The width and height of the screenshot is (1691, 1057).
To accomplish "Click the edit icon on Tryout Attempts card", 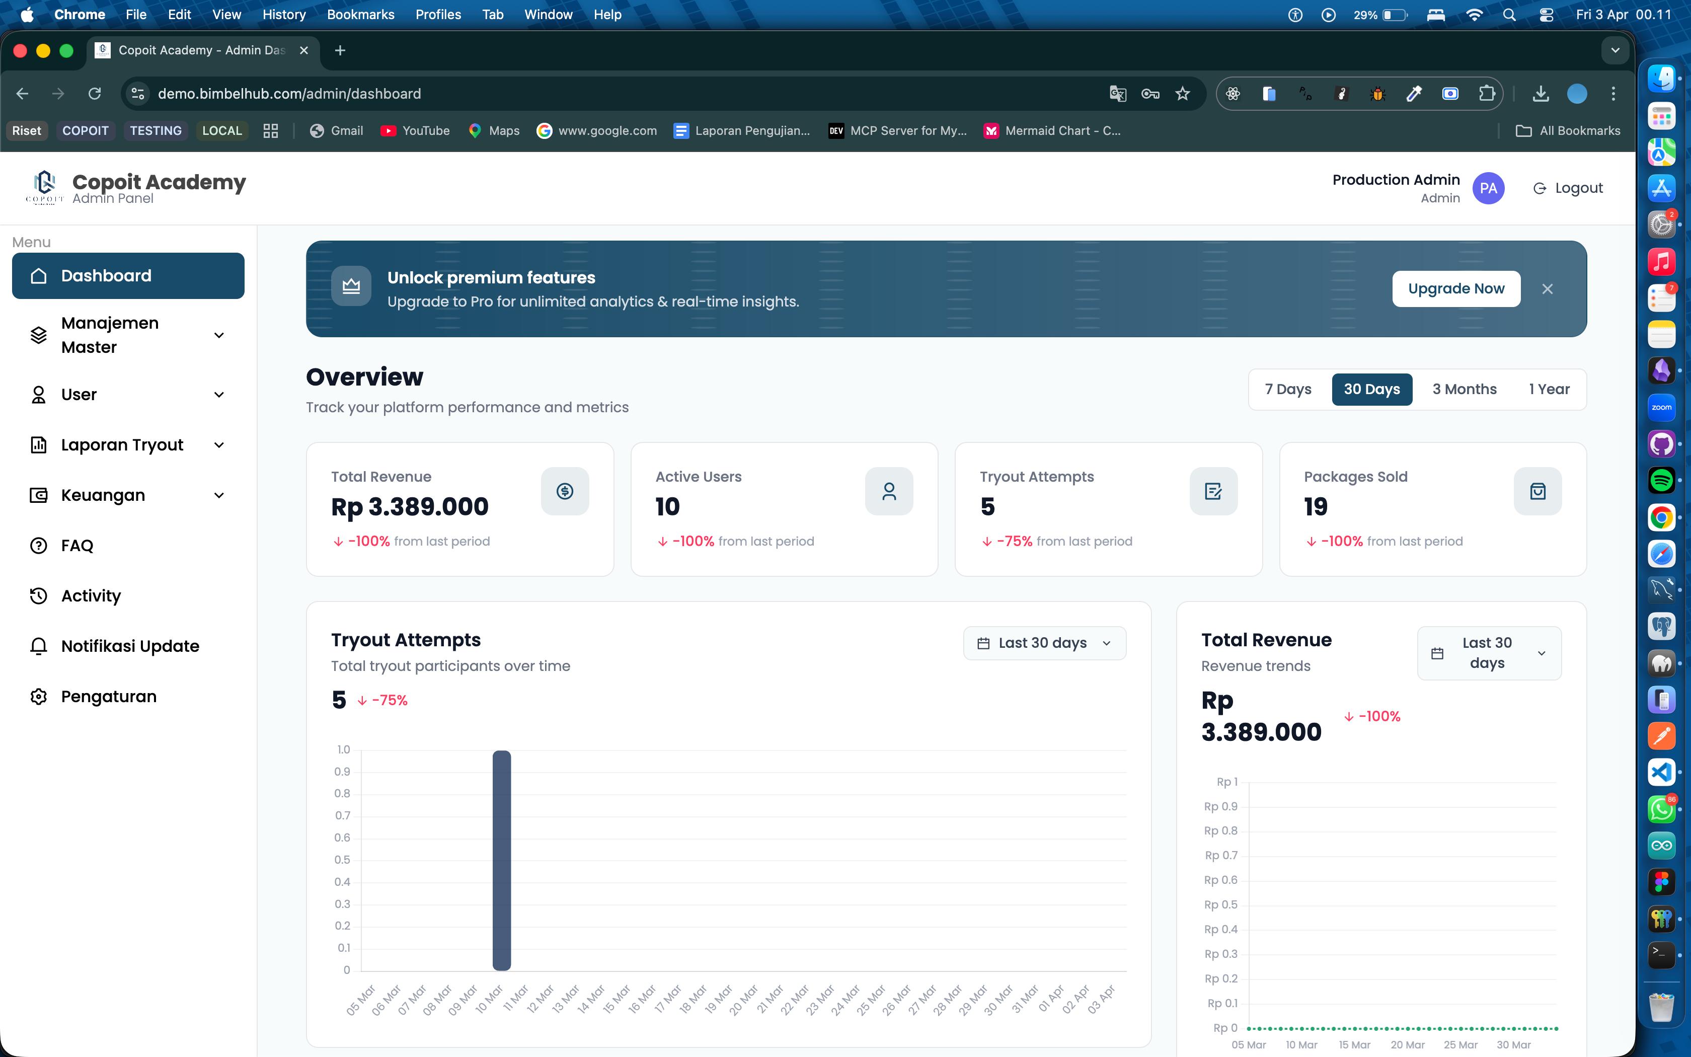I will point(1213,491).
